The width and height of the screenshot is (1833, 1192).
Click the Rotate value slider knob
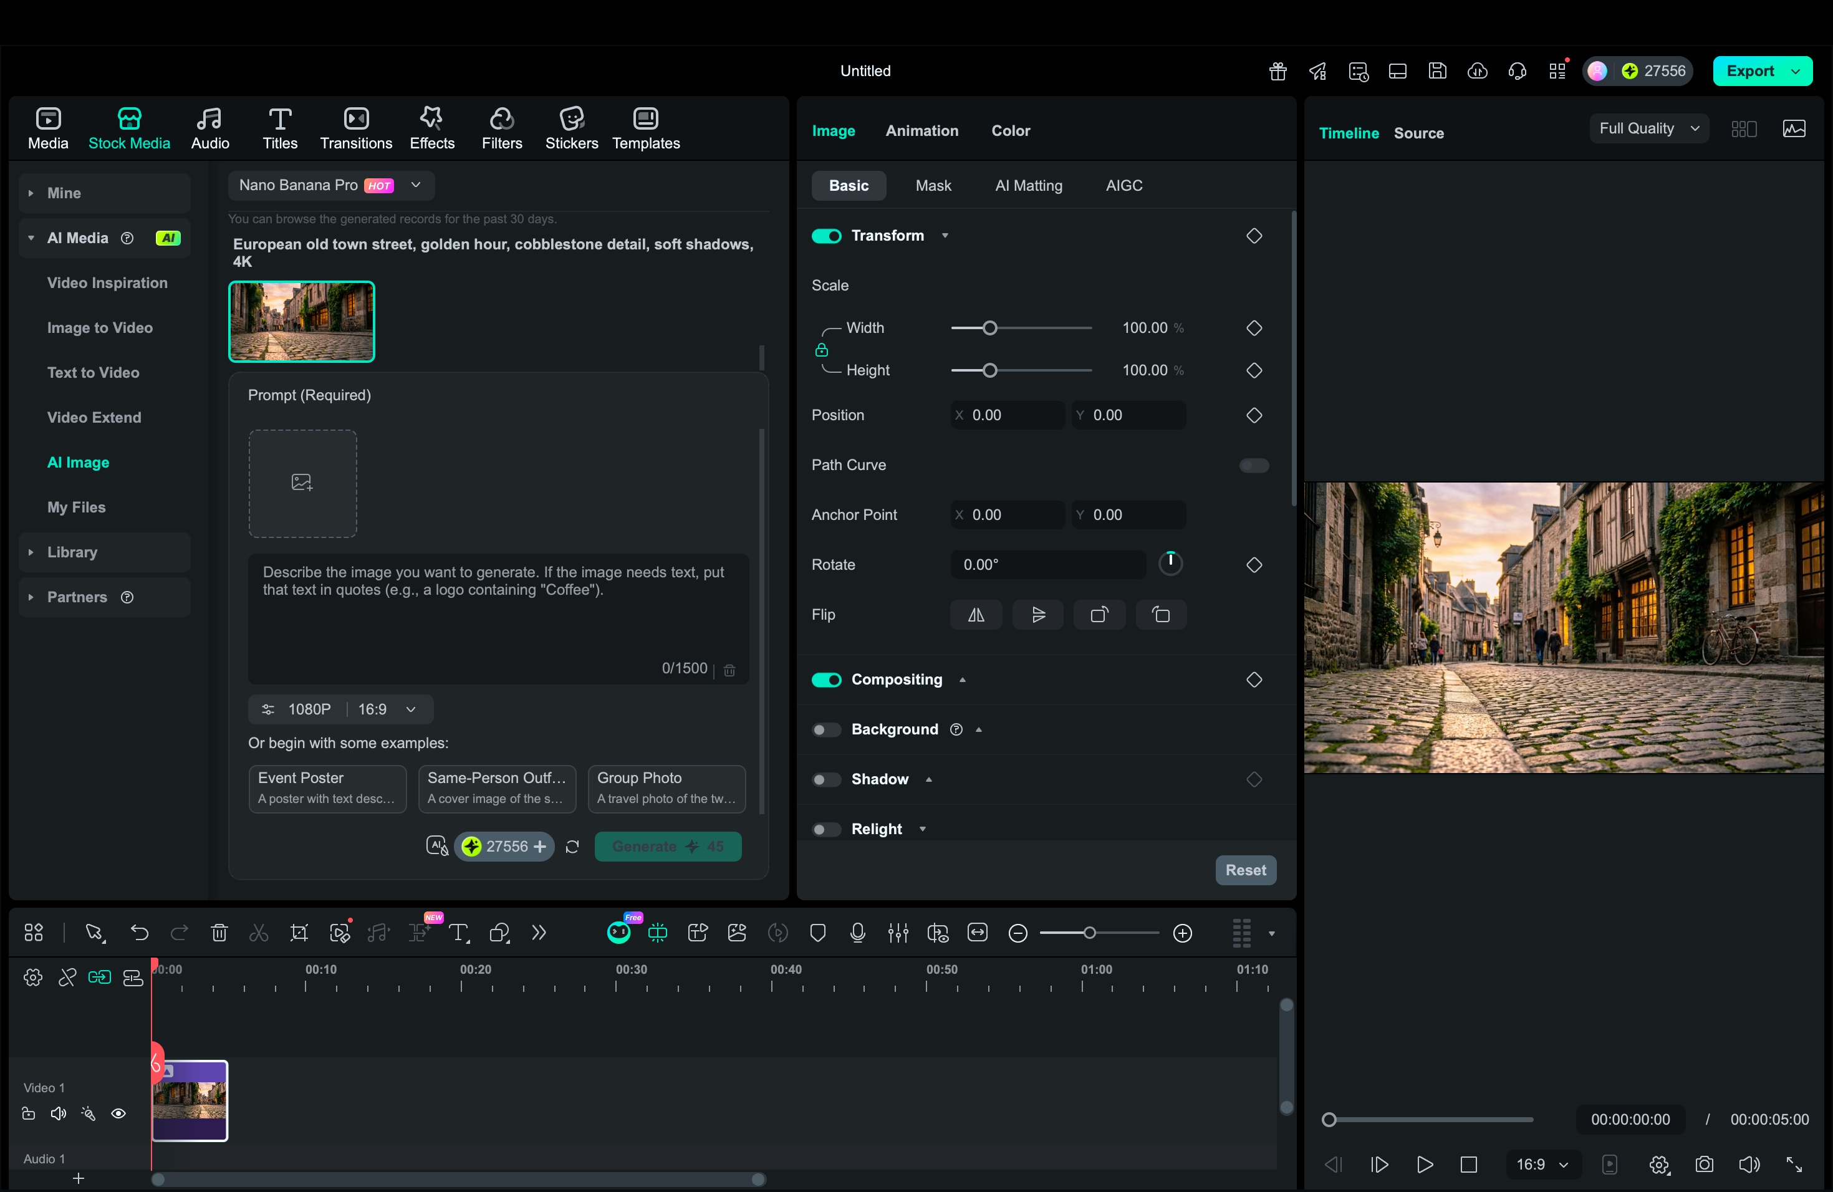1171,563
